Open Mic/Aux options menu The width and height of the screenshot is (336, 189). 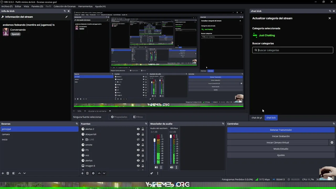click(176, 167)
